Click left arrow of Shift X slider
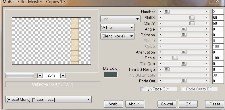 coord(161,18)
